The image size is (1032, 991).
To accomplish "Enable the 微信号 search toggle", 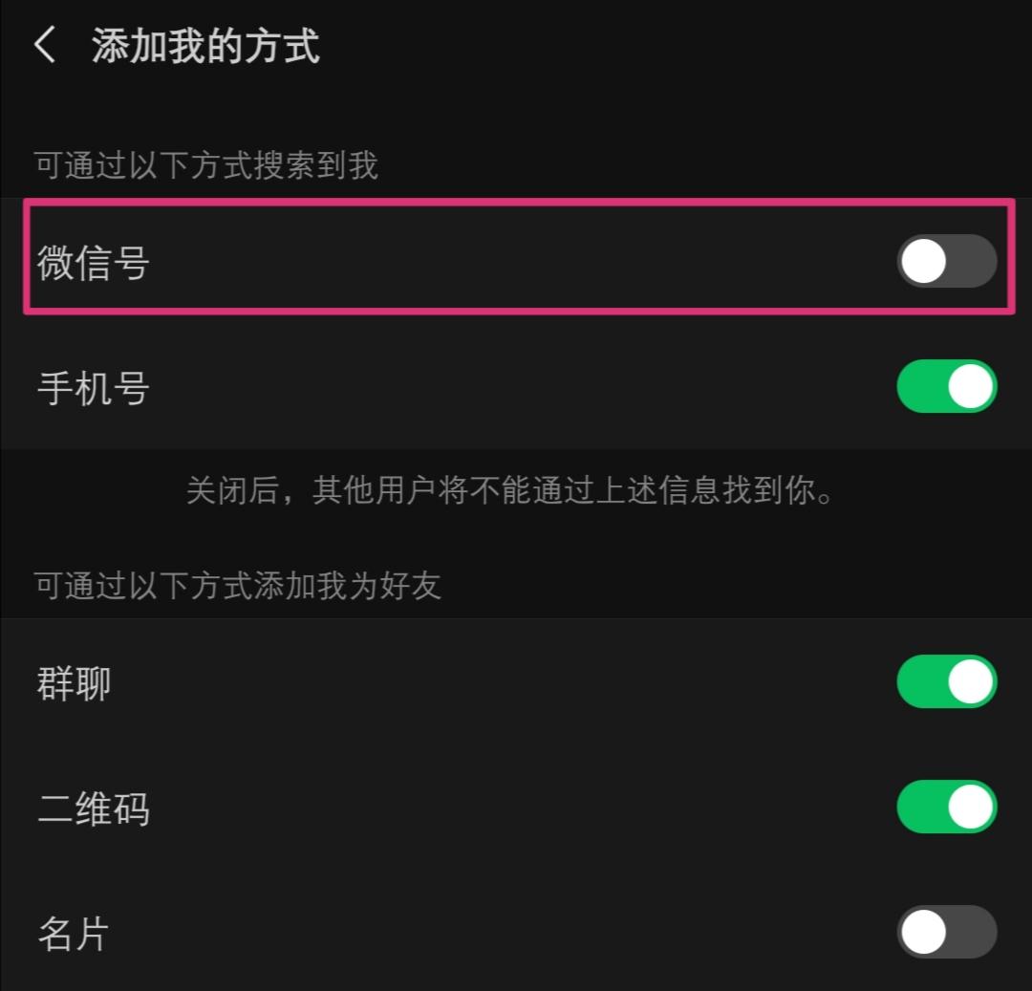I will click(x=947, y=262).
